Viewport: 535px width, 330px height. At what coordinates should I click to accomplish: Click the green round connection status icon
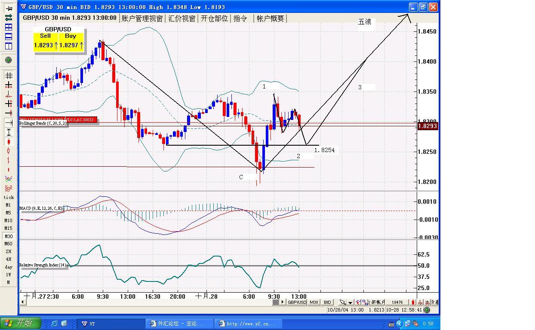(8, 60)
